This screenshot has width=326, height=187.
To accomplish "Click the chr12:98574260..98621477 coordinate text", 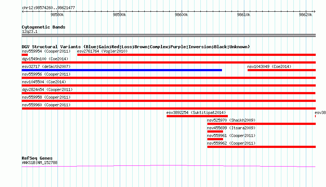I will click(x=48, y=8).
